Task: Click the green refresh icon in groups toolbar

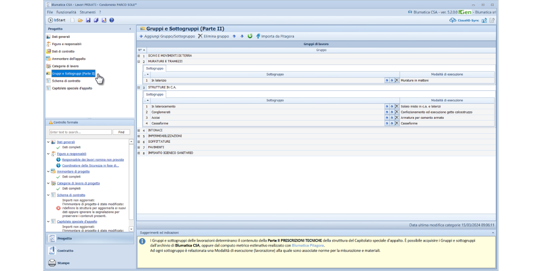Action: click(x=250, y=36)
